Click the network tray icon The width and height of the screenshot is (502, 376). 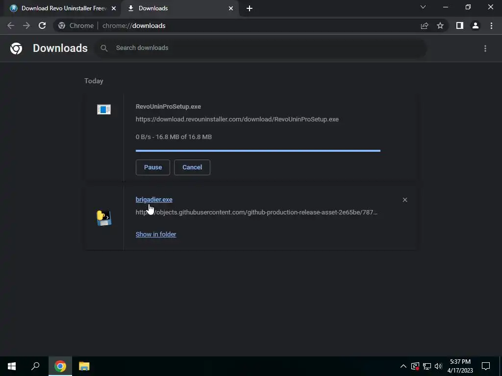tap(427, 366)
